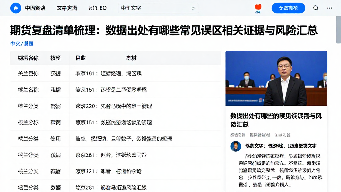Click the second table column header

tap(55, 58)
